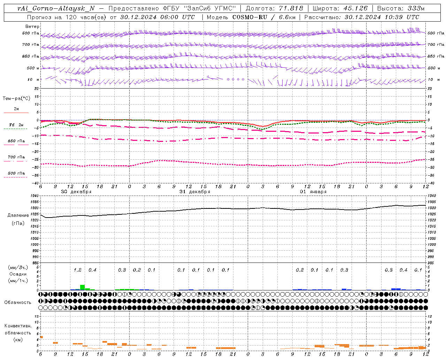The image size is (446, 357).
Task: Click the Осадки panel heading
Action: (x=18, y=274)
